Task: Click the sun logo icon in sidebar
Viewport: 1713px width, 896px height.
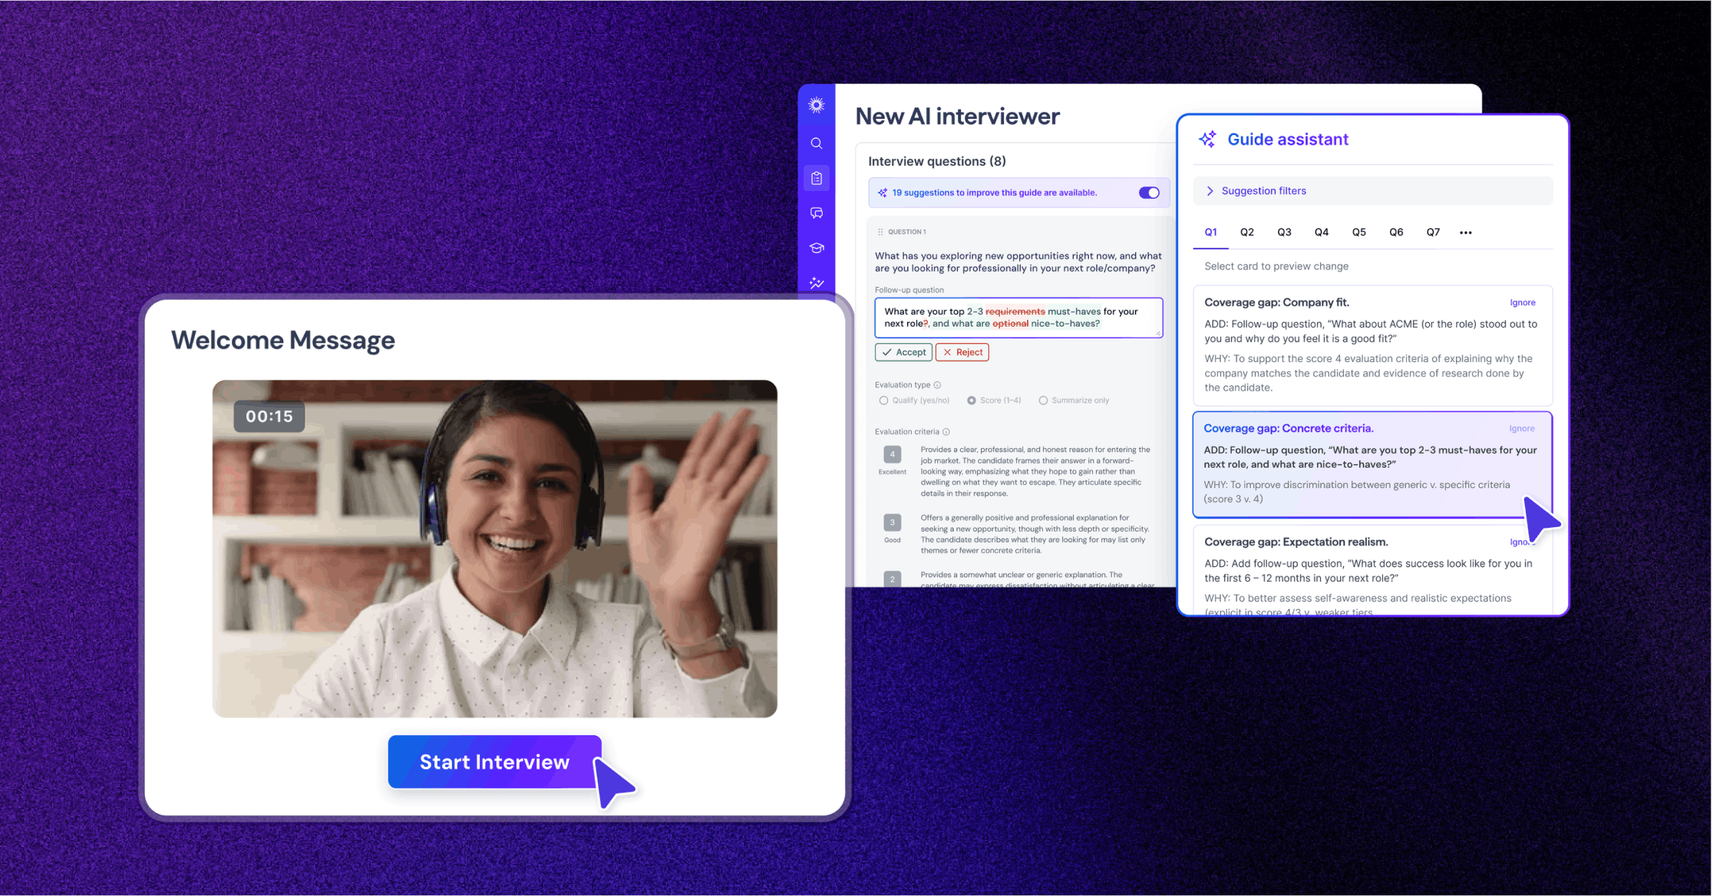Action: point(817,105)
